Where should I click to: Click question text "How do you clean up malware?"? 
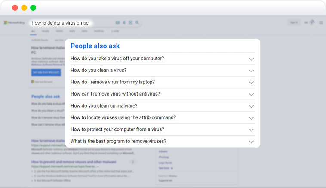104,106
